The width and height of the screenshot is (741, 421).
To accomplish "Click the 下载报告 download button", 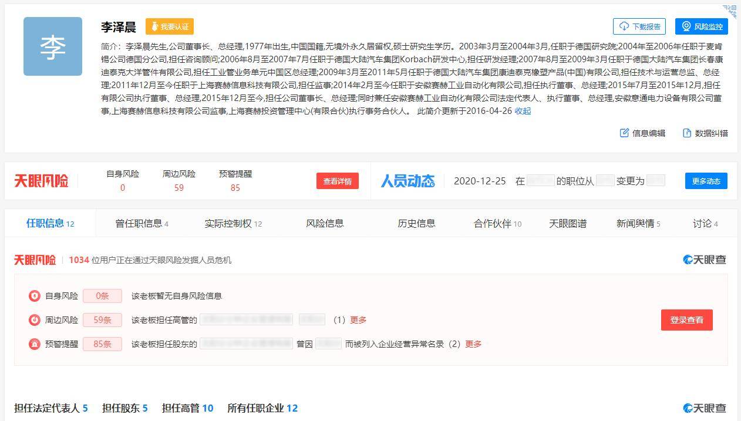I will pos(639,26).
